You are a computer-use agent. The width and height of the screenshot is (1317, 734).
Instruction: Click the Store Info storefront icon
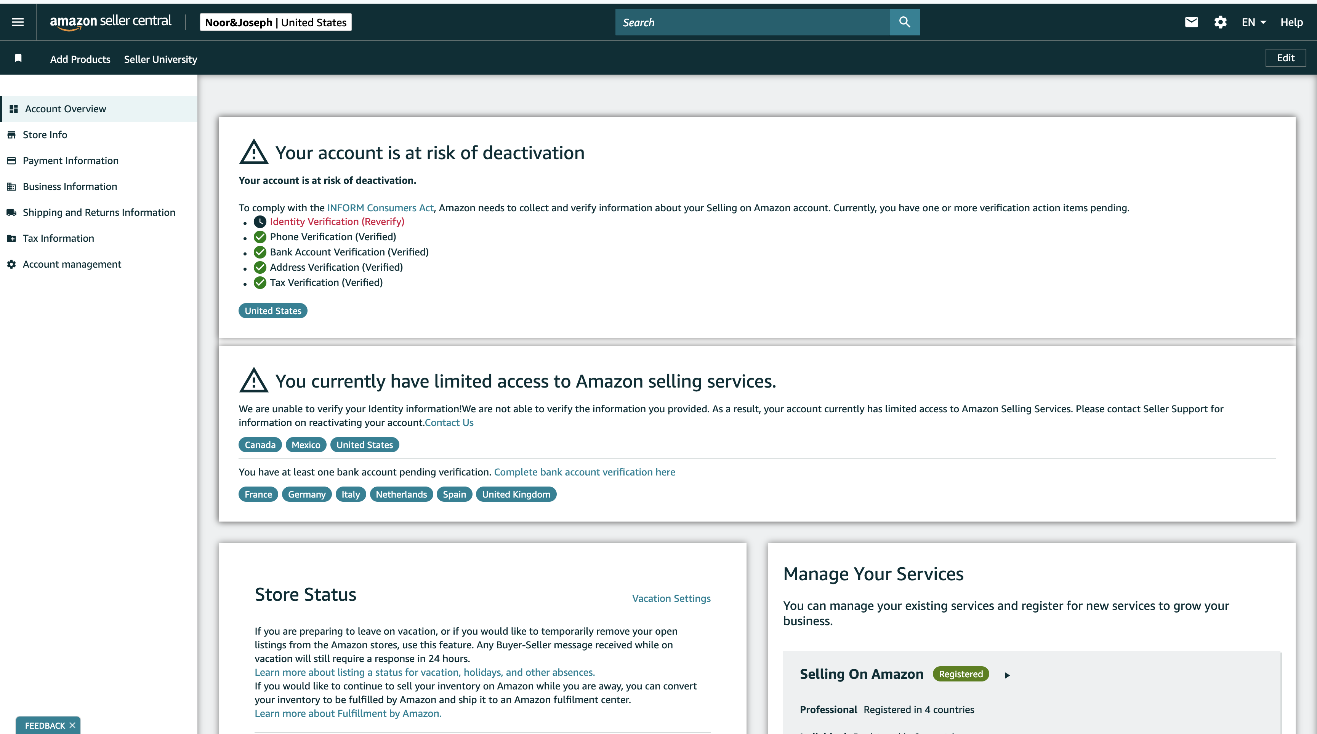11,135
